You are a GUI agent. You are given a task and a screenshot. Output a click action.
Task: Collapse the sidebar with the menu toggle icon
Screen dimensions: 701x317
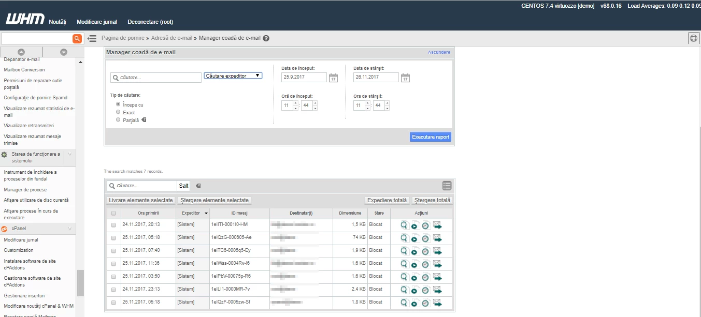tap(92, 38)
